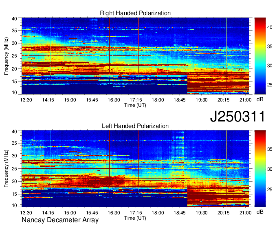Image resolution: width=277 pixels, height=225 pixels.
Task: Click the 20:15 time tick of the lower plot
Action: [224, 212]
